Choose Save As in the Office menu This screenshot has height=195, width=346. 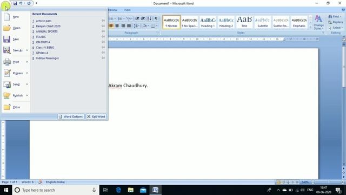point(13,50)
